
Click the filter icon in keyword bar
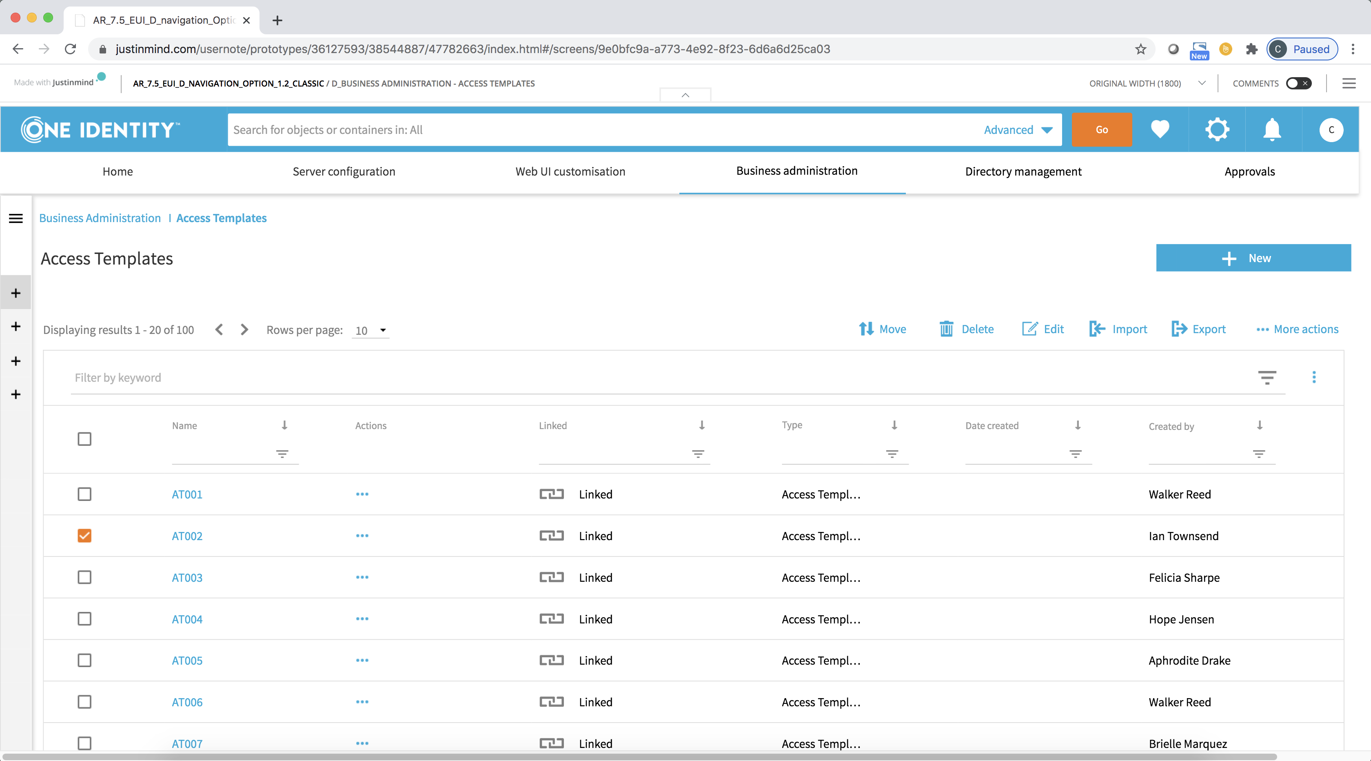(x=1267, y=378)
